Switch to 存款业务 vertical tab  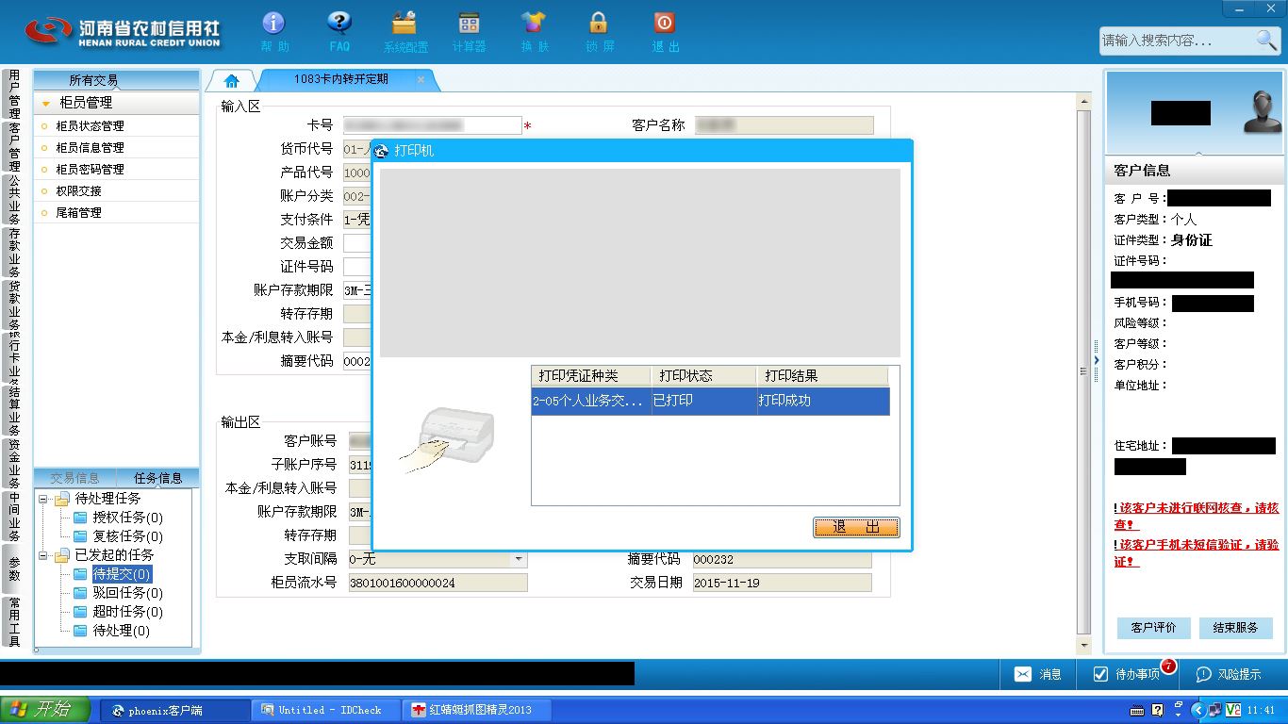pyautogui.click(x=14, y=253)
